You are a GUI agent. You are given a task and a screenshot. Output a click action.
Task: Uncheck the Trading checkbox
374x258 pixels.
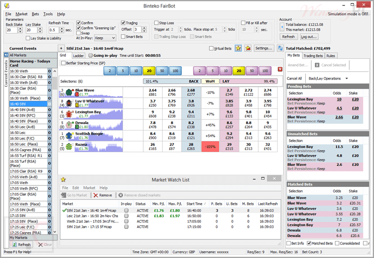123,23
